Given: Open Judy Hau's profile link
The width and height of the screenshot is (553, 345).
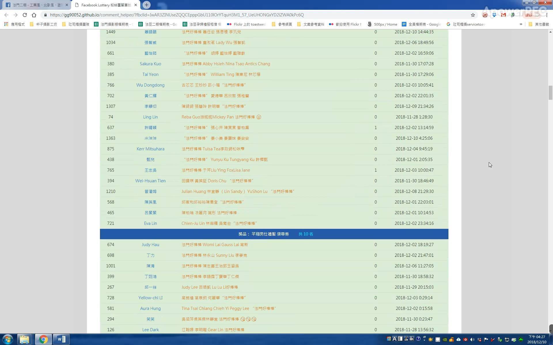Looking at the screenshot, I should tap(150, 245).
